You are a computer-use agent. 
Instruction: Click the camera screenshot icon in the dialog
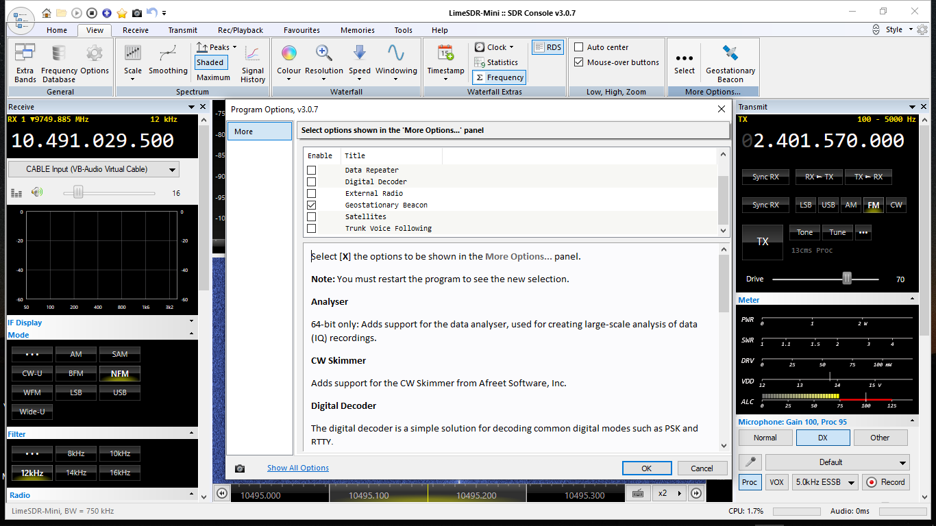(239, 468)
